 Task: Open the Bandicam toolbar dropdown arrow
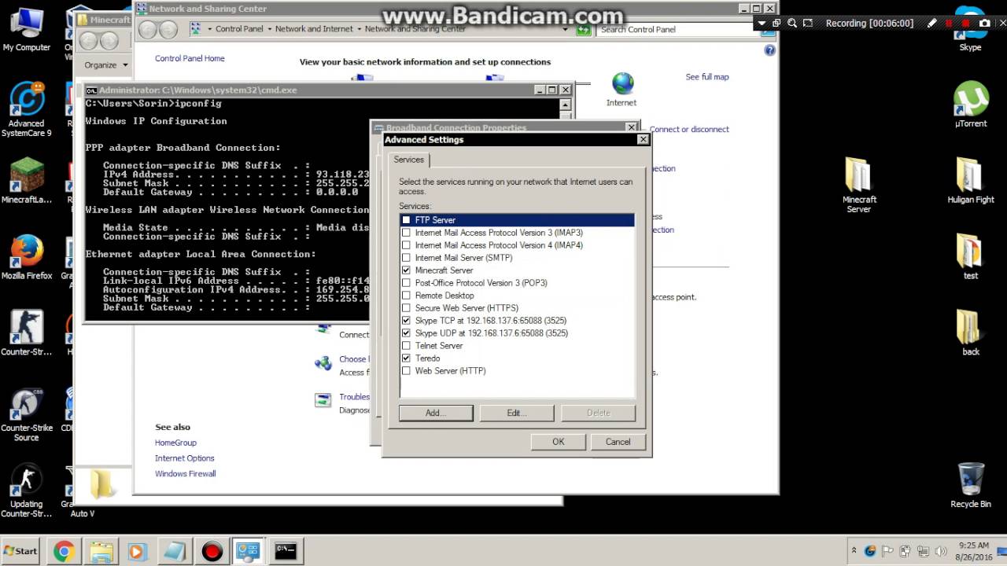(762, 24)
